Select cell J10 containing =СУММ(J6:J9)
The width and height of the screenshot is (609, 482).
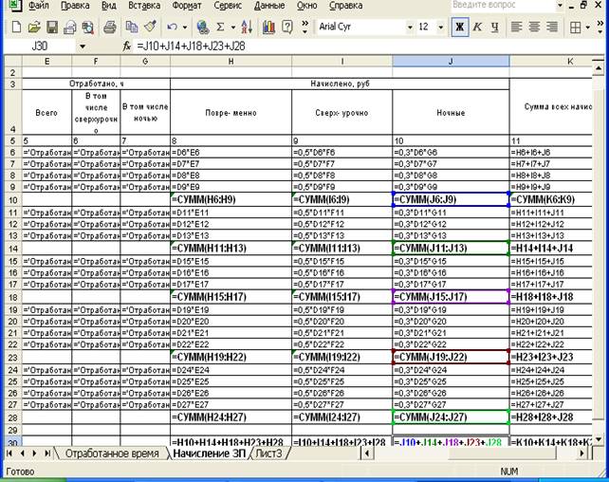tap(451, 200)
